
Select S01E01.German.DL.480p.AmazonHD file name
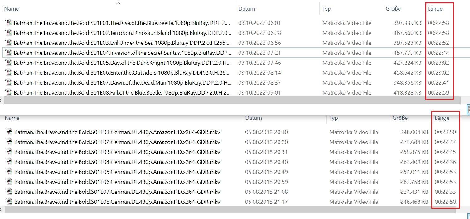[x=117, y=132]
